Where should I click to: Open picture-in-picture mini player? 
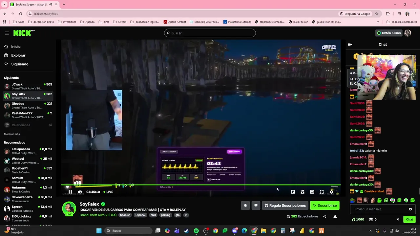tap(293, 192)
